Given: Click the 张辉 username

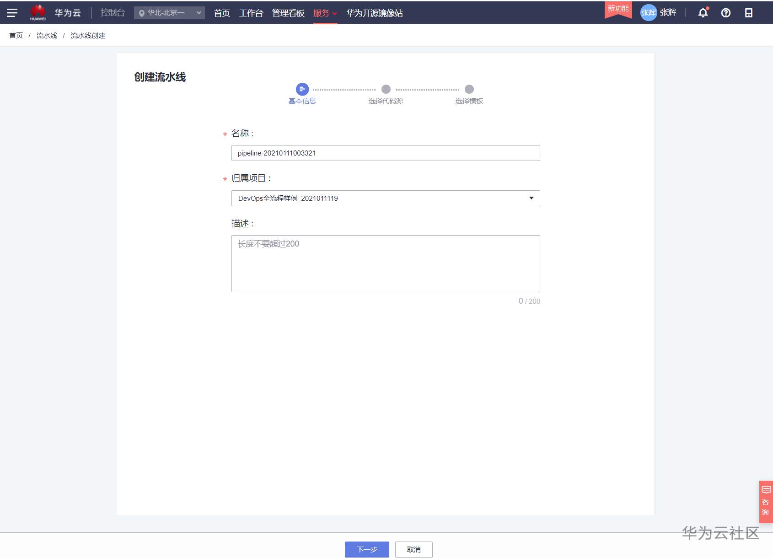Looking at the screenshot, I should click(x=668, y=13).
